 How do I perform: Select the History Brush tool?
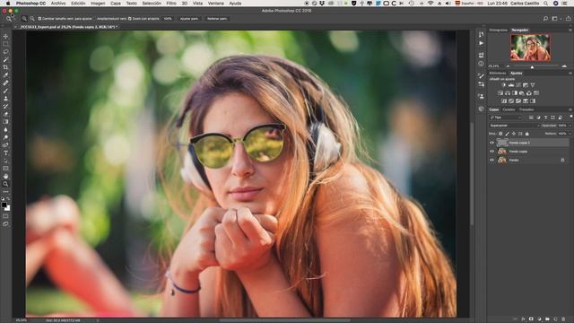pyautogui.click(x=5, y=106)
